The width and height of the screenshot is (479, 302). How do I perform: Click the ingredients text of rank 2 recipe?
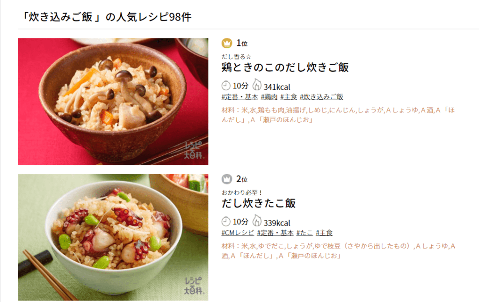coord(339,250)
